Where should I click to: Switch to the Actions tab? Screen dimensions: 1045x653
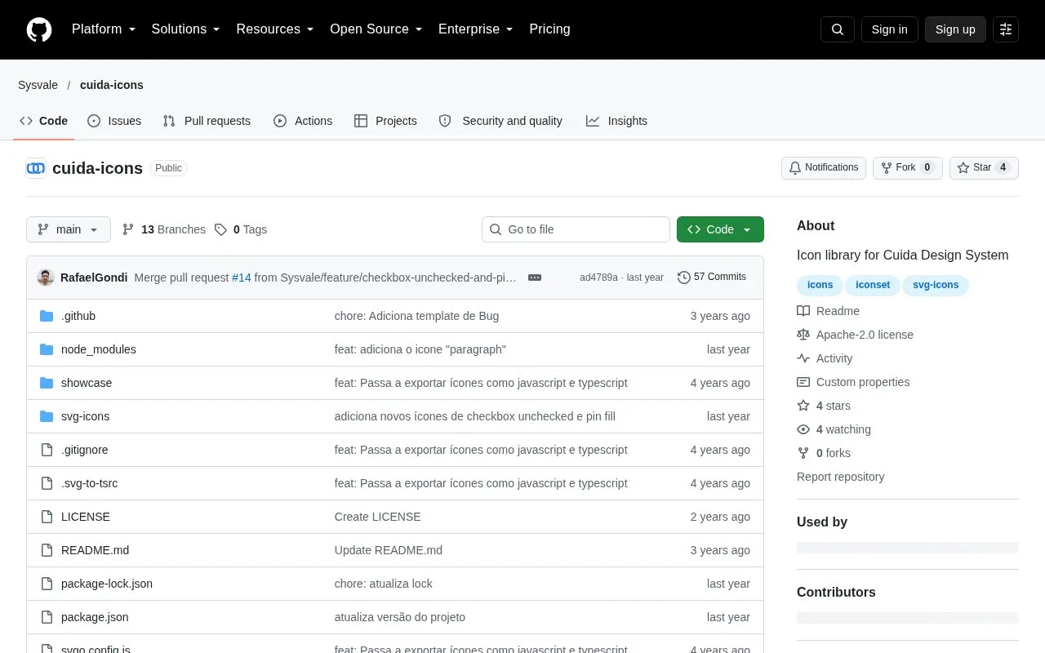point(303,121)
